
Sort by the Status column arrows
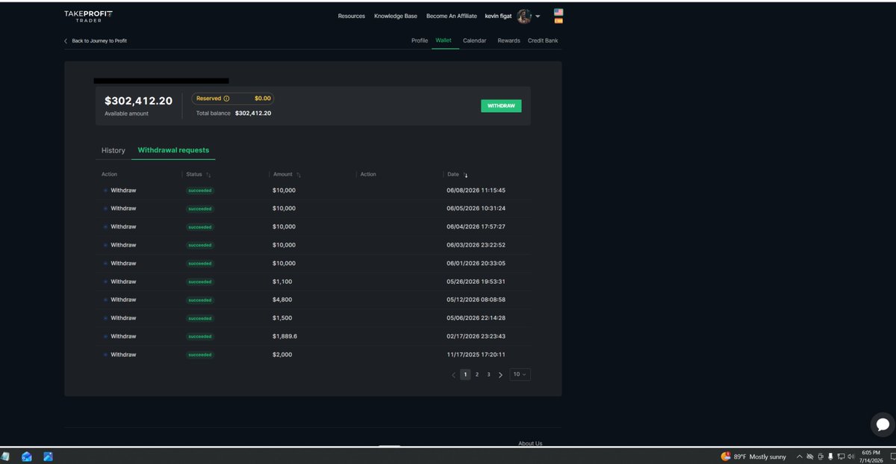pyautogui.click(x=208, y=175)
